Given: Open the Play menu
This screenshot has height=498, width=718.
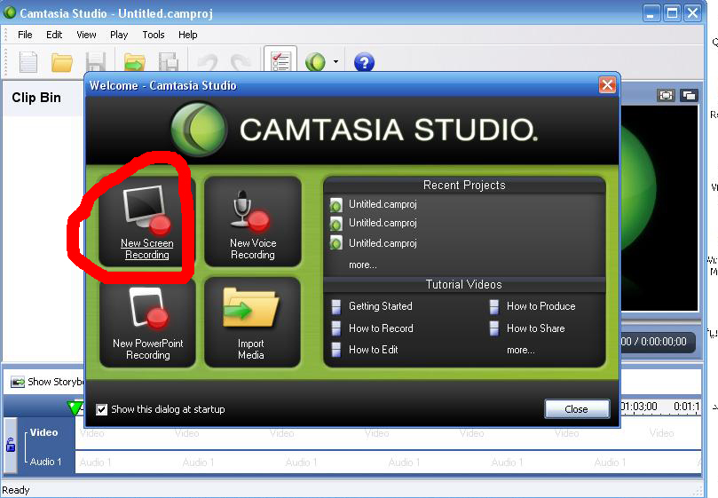Looking at the screenshot, I should pyautogui.click(x=119, y=35).
